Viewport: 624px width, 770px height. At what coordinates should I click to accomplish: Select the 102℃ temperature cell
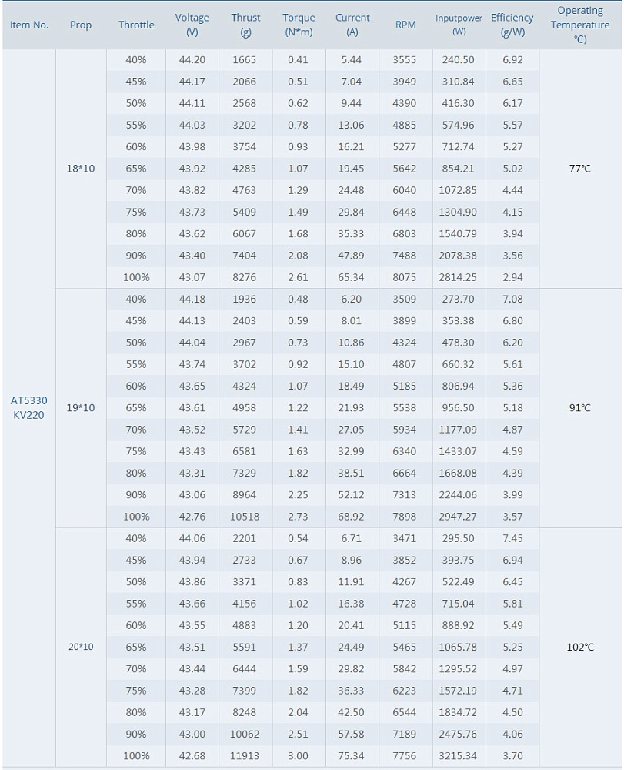click(x=580, y=647)
